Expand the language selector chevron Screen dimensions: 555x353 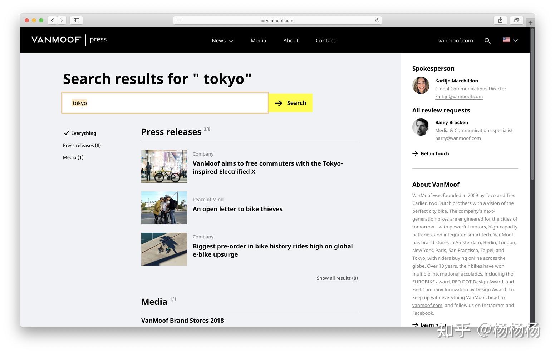[516, 41]
